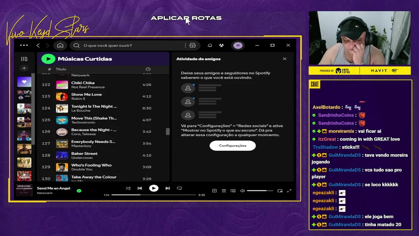
Task: Toggle repeat mode
Action: (x=179, y=188)
